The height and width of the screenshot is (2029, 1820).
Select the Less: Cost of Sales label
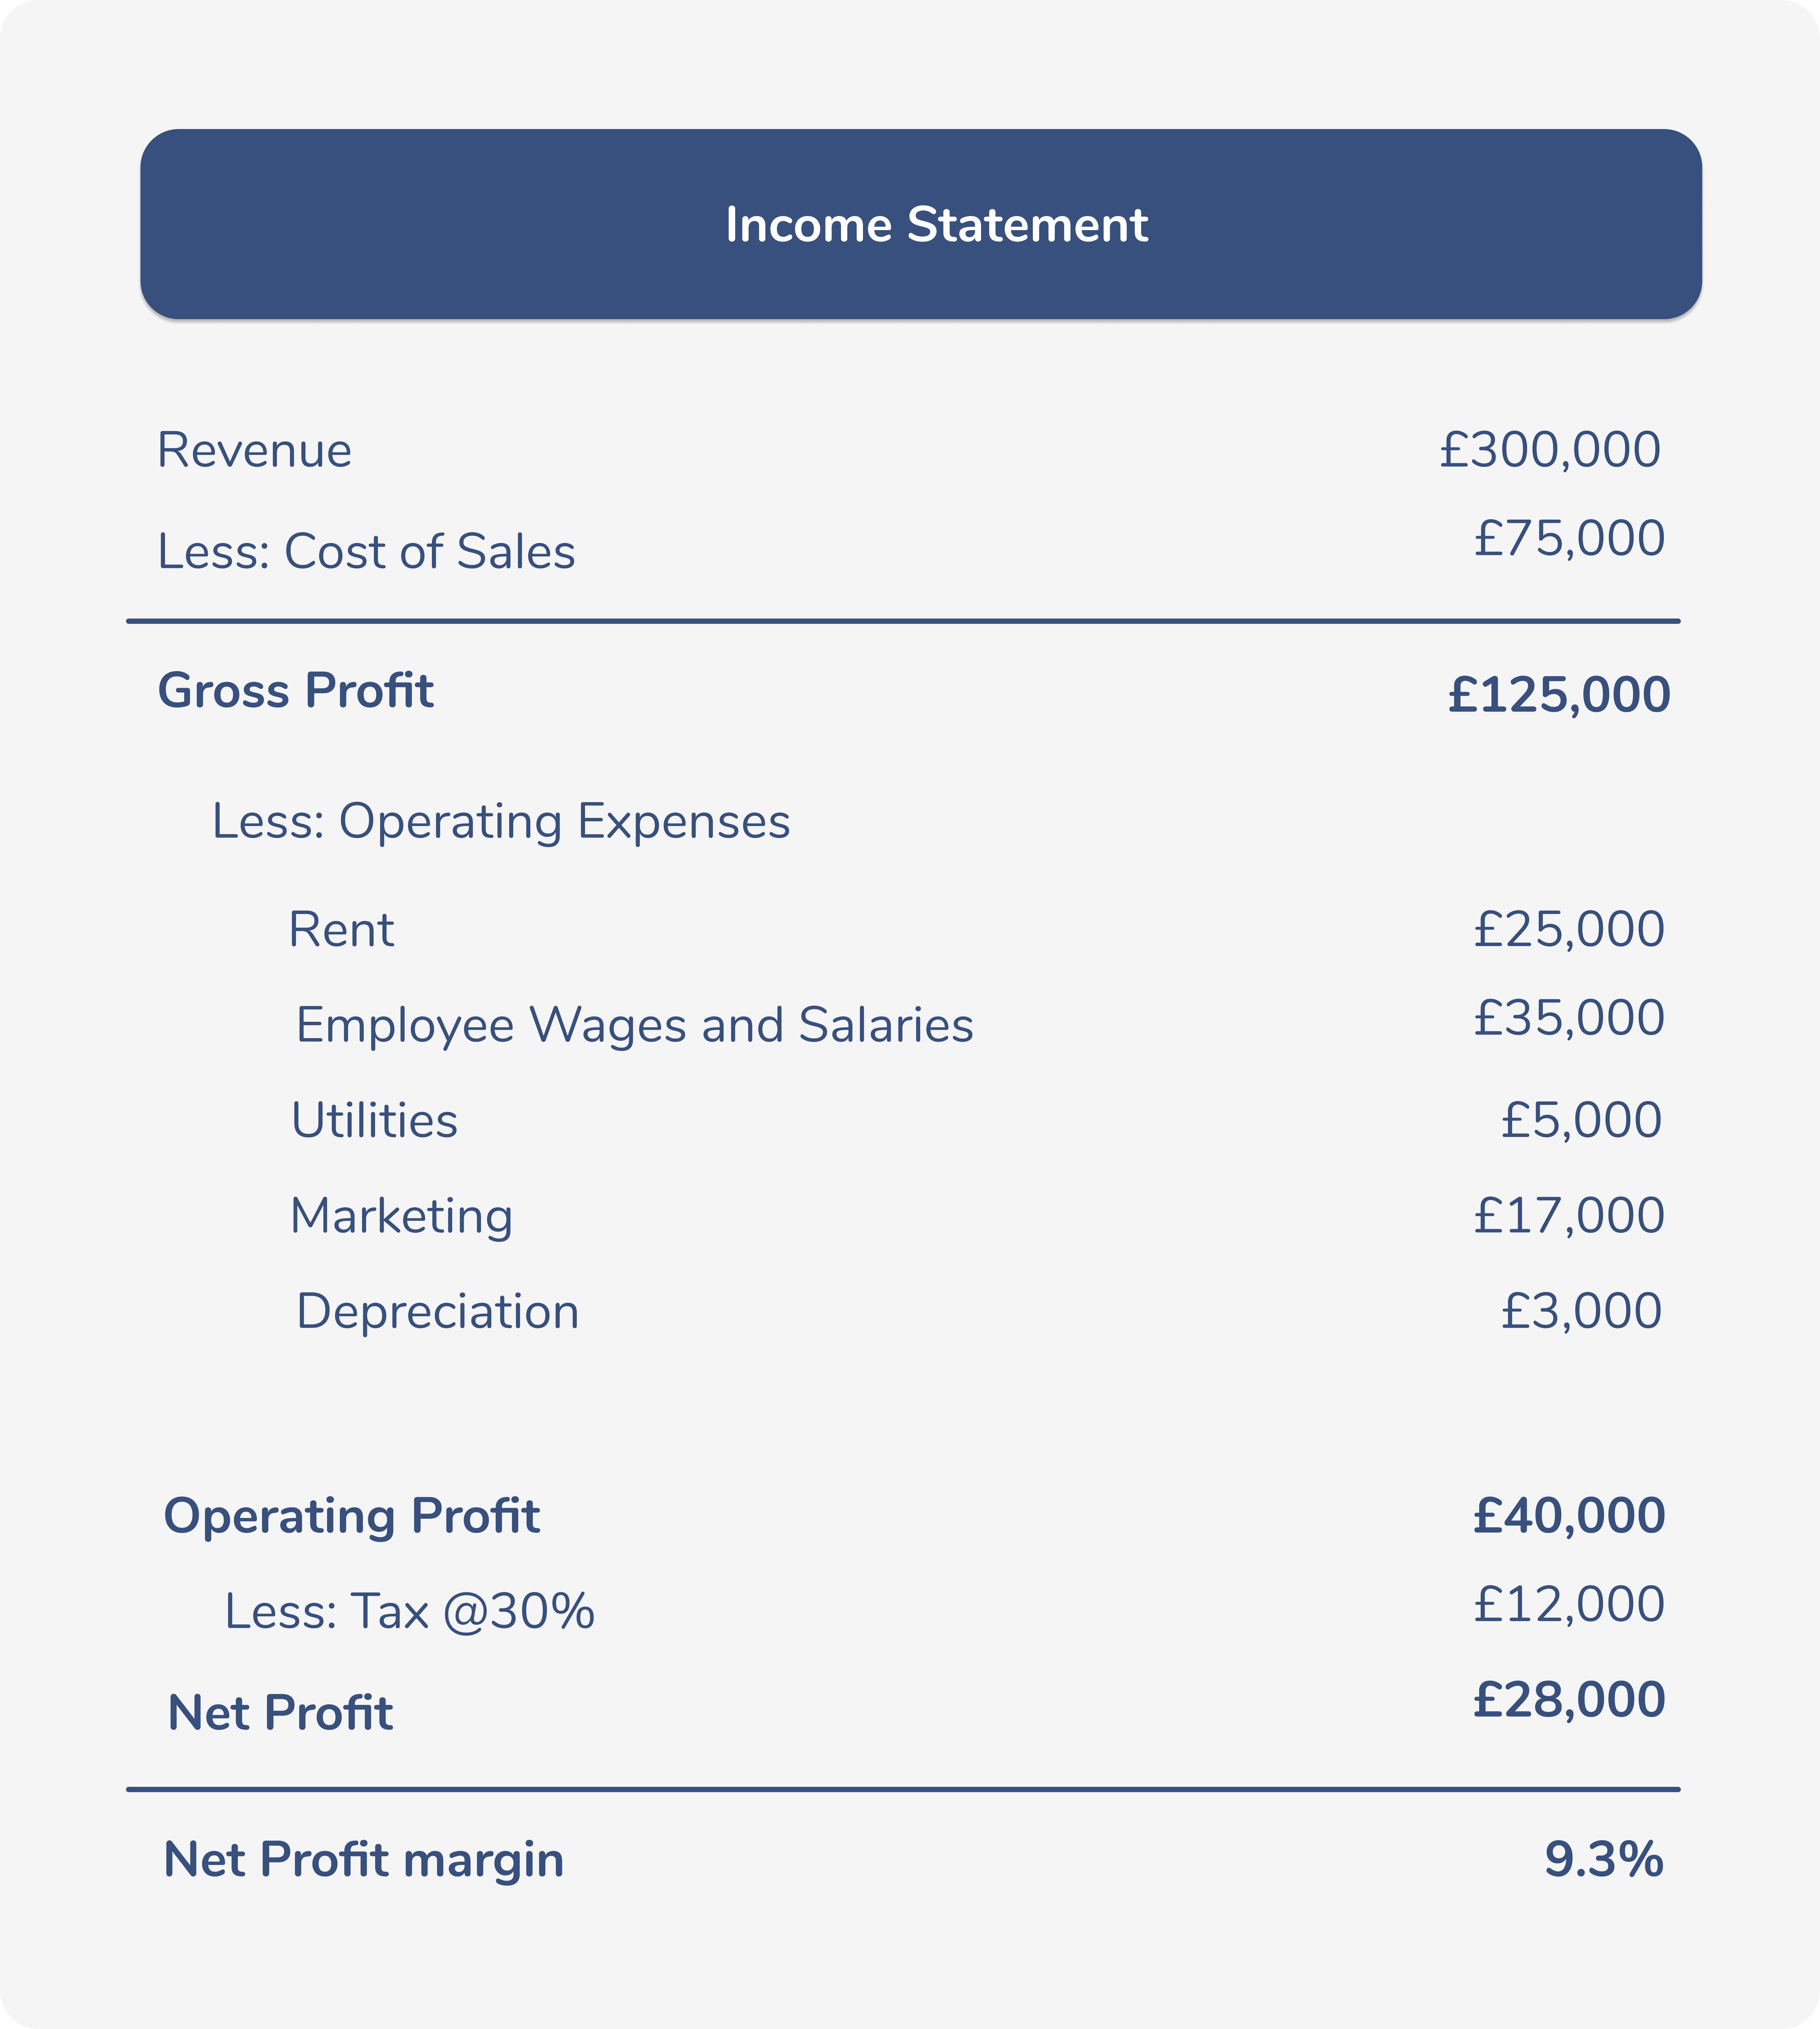point(366,551)
